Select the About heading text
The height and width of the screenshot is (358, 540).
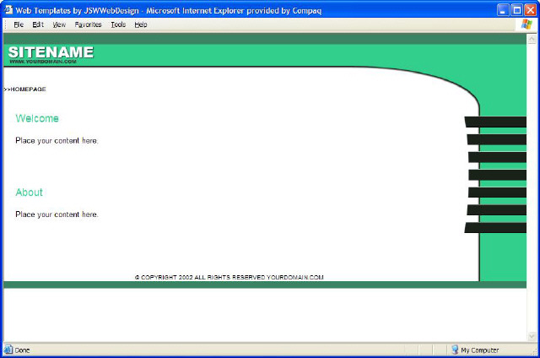click(29, 193)
